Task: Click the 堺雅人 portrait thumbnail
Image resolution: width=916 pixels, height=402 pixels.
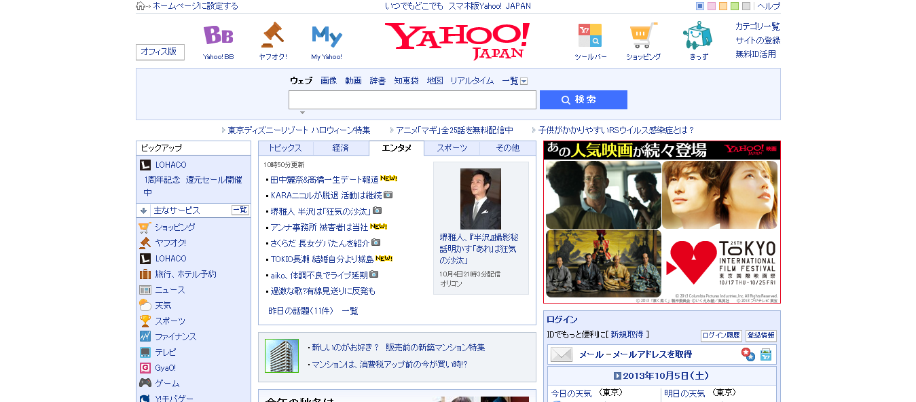Action: [481, 199]
